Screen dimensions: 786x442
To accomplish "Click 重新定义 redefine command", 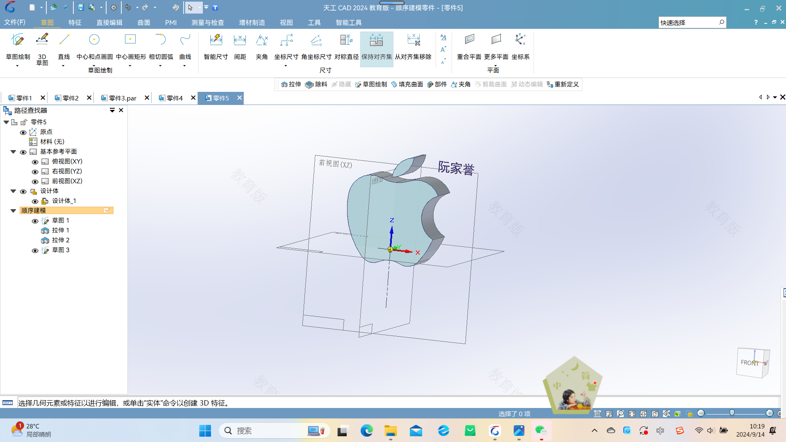I will point(563,84).
